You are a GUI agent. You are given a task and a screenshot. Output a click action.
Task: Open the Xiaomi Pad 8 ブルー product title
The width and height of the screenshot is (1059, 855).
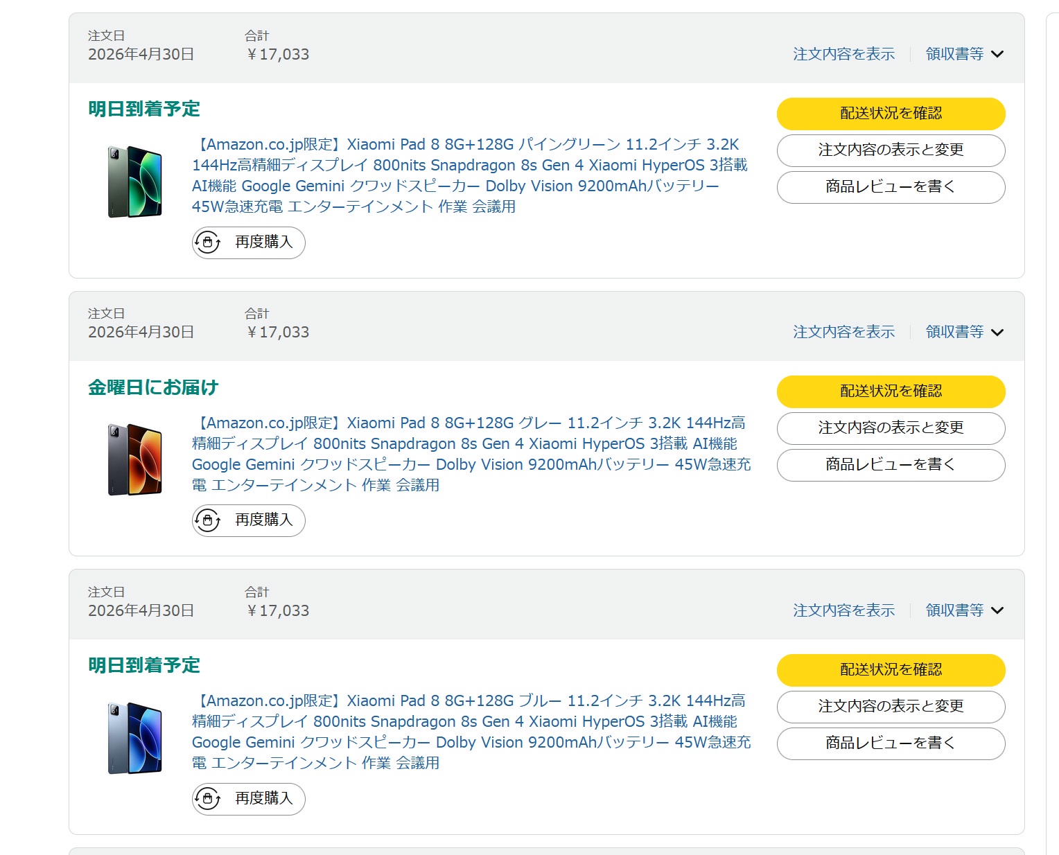coord(471,732)
